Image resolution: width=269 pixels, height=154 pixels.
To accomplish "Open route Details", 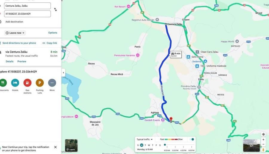I will [10, 61].
